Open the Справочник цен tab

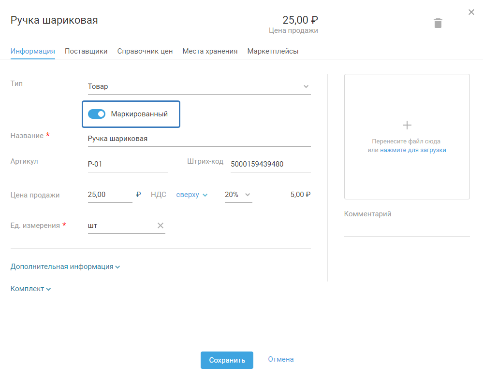coord(145,51)
